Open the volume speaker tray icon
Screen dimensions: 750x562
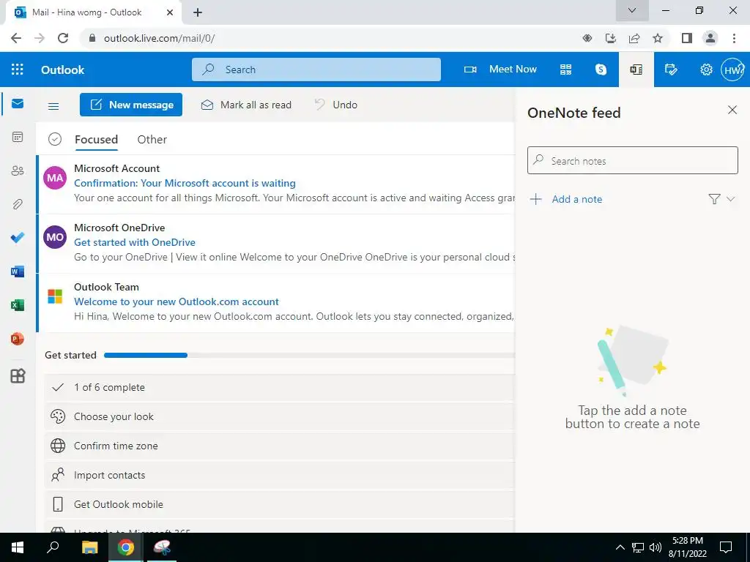(x=656, y=547)
